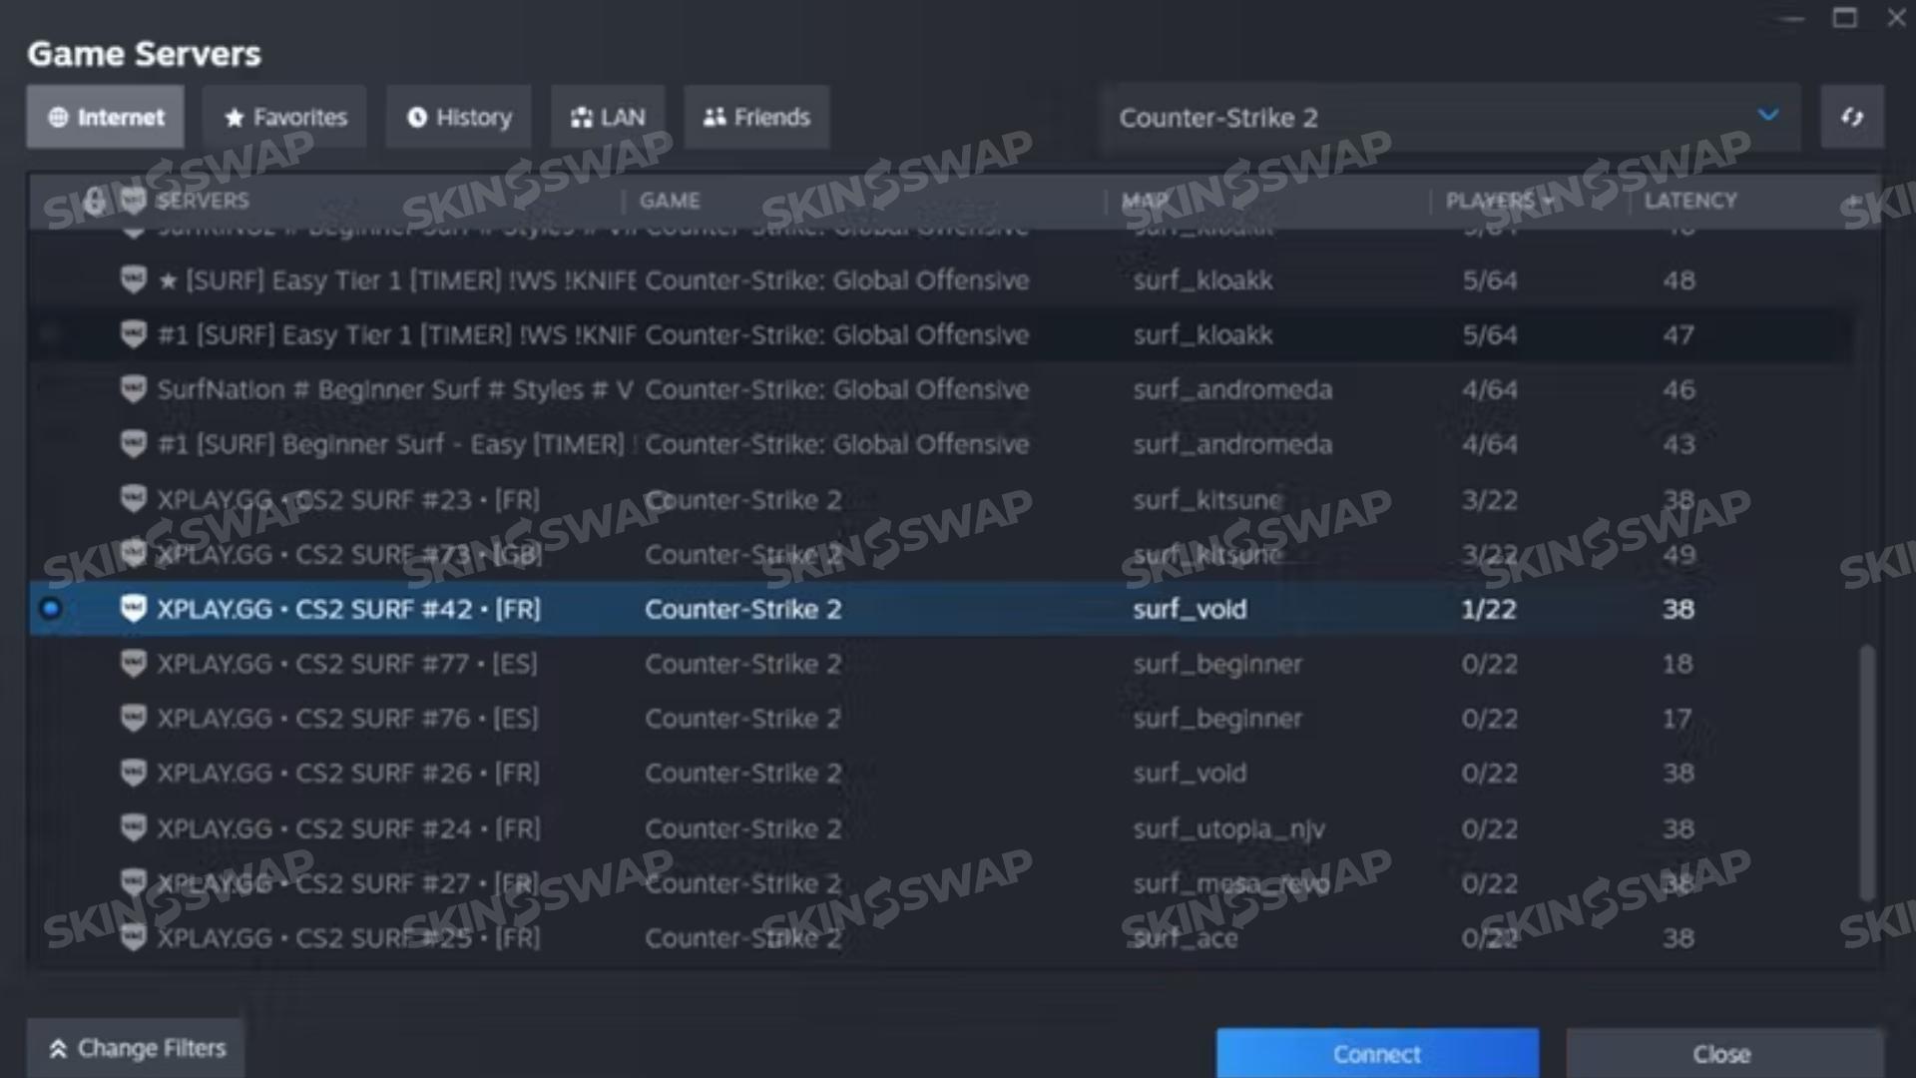The width and height of the screenshot is (1916, 1078).
Task: Sort by Map column header
Action: click(1145, 201)
